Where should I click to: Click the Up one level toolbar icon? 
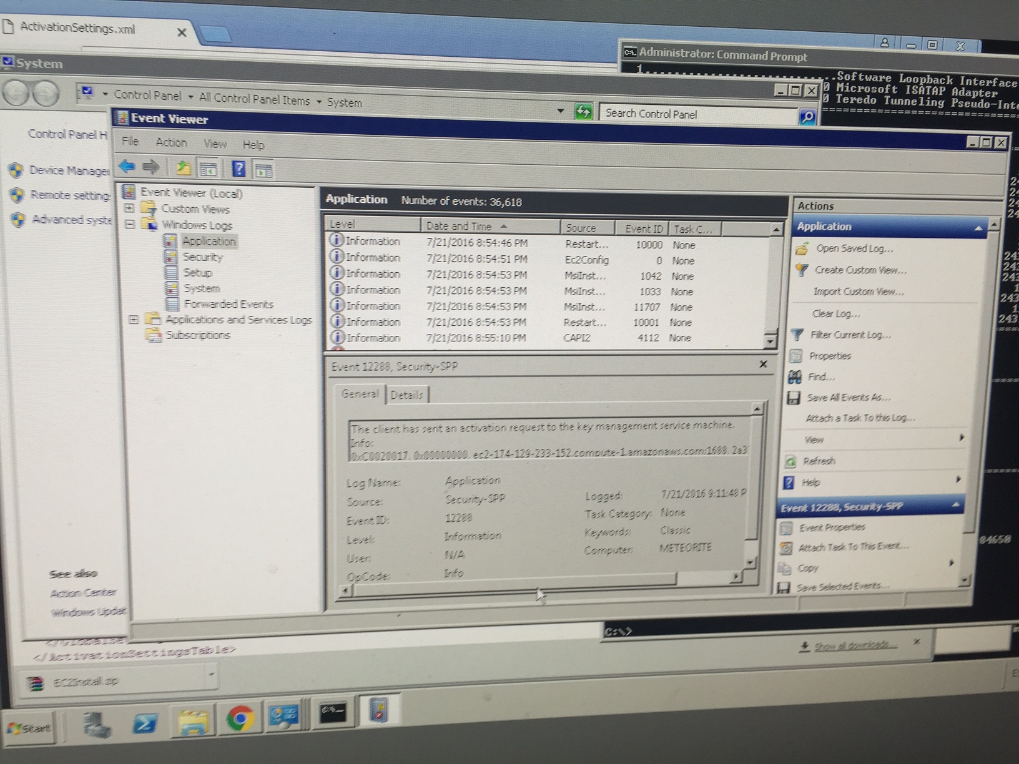coord(183,167)
